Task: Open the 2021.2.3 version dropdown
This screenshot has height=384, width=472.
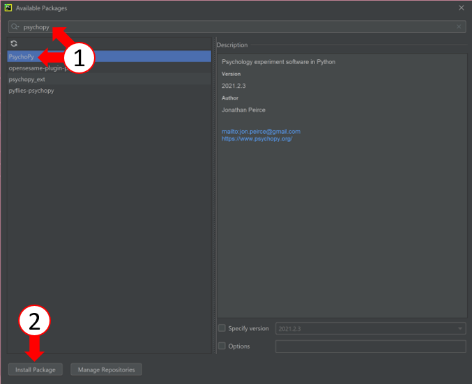Action: 370,328
